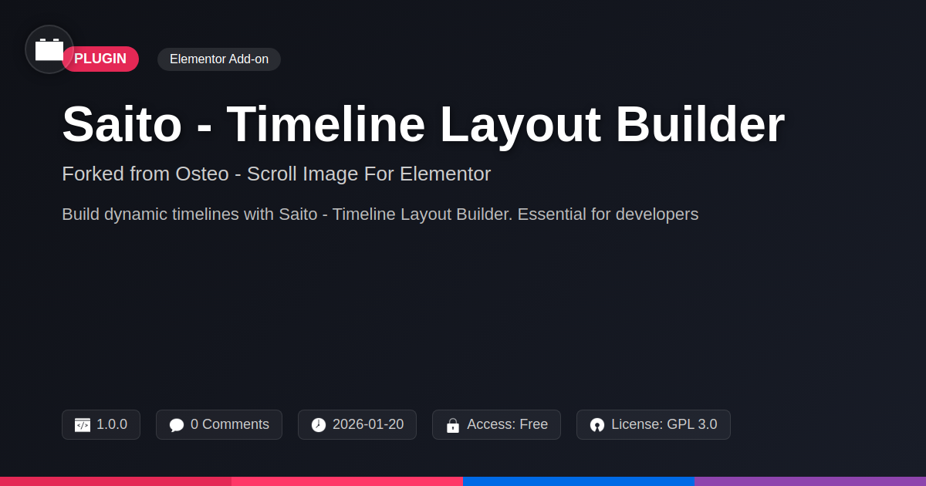Click the clock icon beside the date
The height and width of the screenshot is (486, 926).
click(319, 425)
